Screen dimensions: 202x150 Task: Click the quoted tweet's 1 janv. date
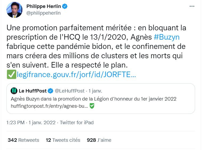(95, 91)
